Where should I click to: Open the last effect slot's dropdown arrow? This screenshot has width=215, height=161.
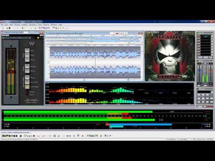pyautogui.click(x=212, y=54)
